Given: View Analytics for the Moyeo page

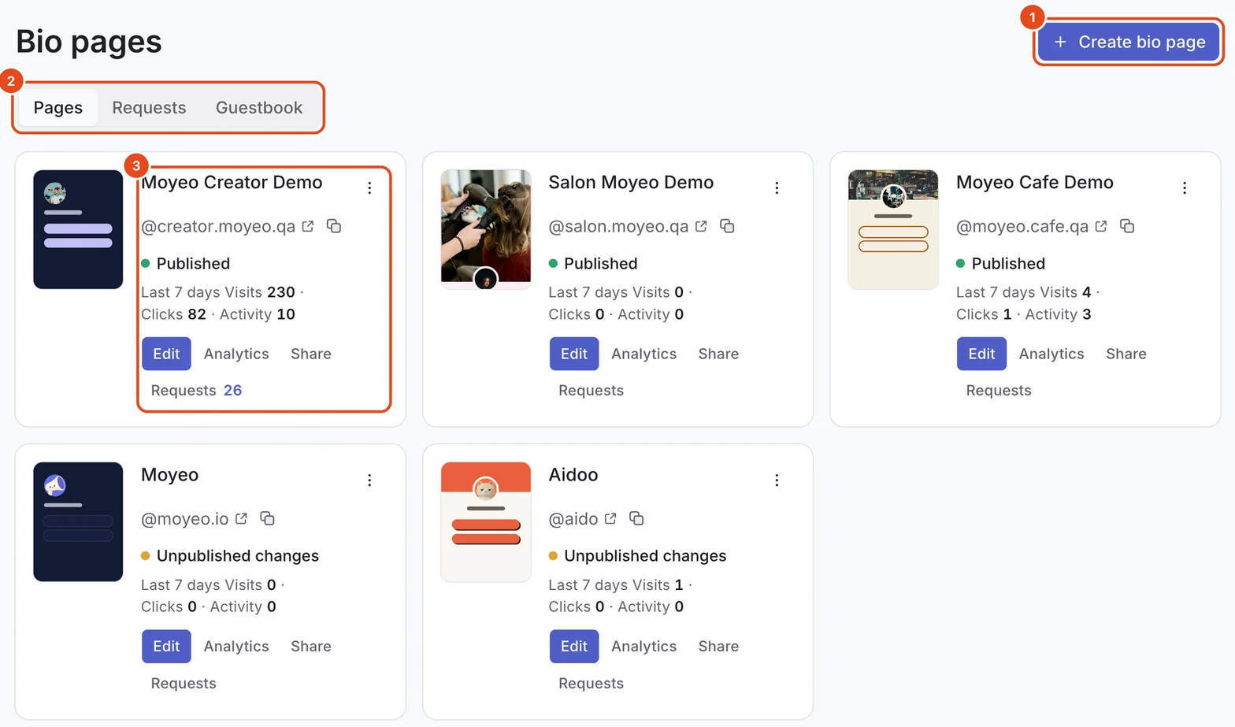Looking at the screenshot, I should [x=236, y=646].
